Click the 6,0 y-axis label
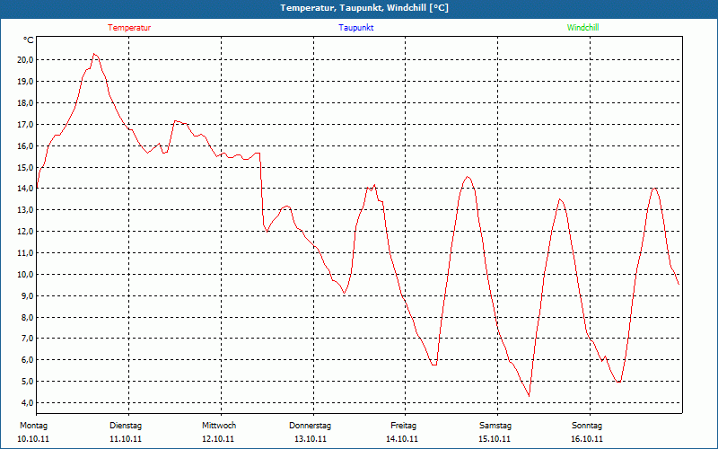718x449 pixels. click(x=27, y=360)
